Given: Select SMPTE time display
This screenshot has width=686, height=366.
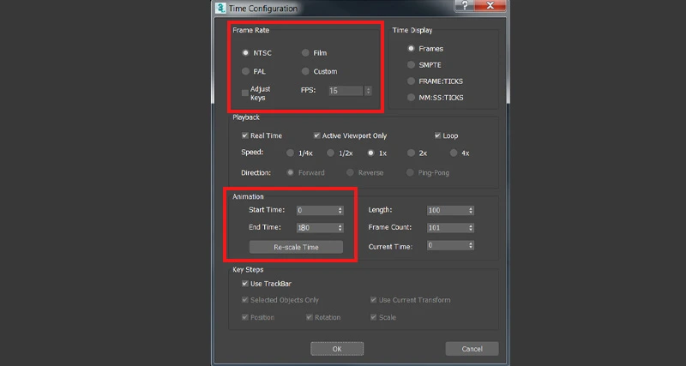Looking at the screenshot, I should click(411, 65).
